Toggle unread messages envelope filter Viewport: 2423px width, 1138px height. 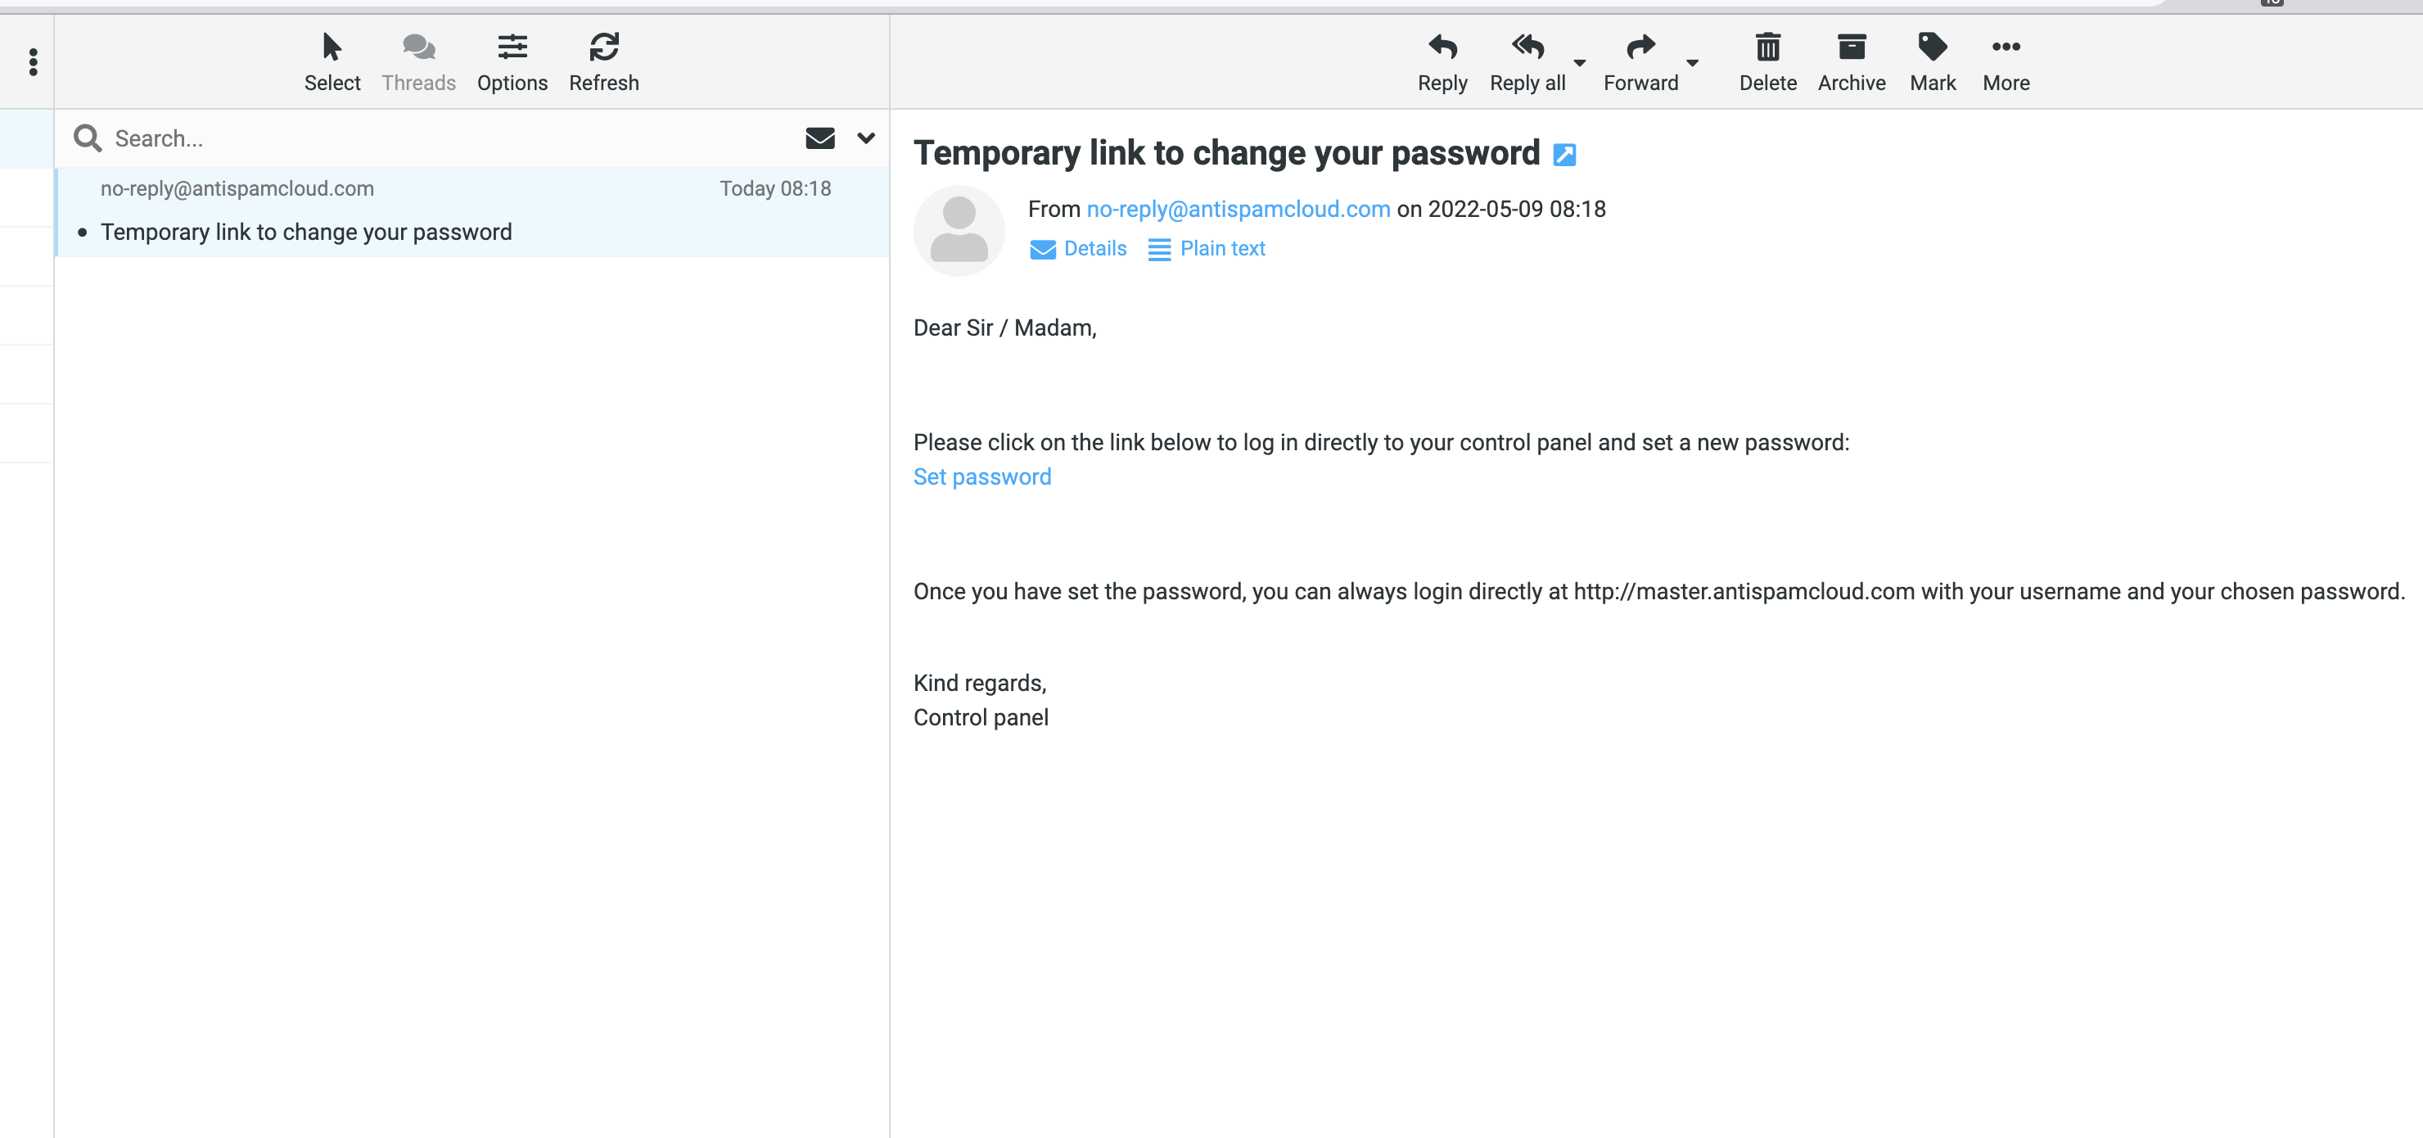[x=820, y=138]
